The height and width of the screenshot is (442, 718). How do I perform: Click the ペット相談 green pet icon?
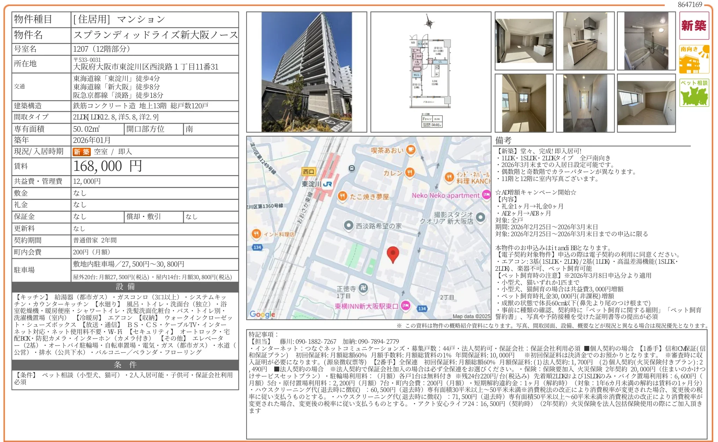(x=694, y=93)
